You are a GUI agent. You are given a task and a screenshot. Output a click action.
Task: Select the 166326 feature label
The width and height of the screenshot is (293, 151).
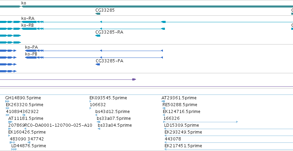point(171,118)
